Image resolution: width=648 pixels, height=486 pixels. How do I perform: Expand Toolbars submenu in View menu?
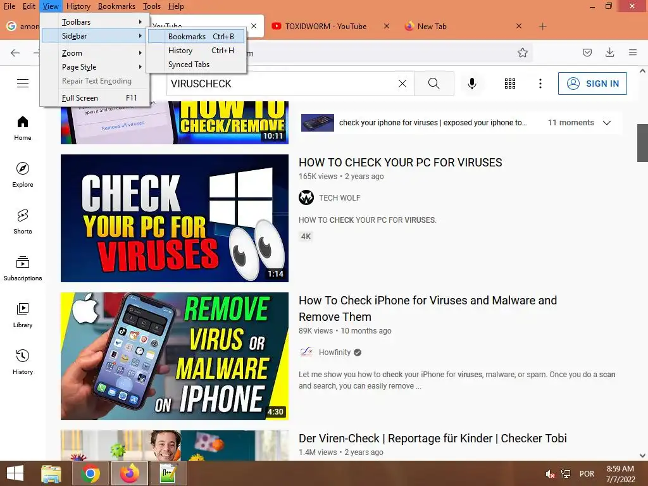[95, 22]
